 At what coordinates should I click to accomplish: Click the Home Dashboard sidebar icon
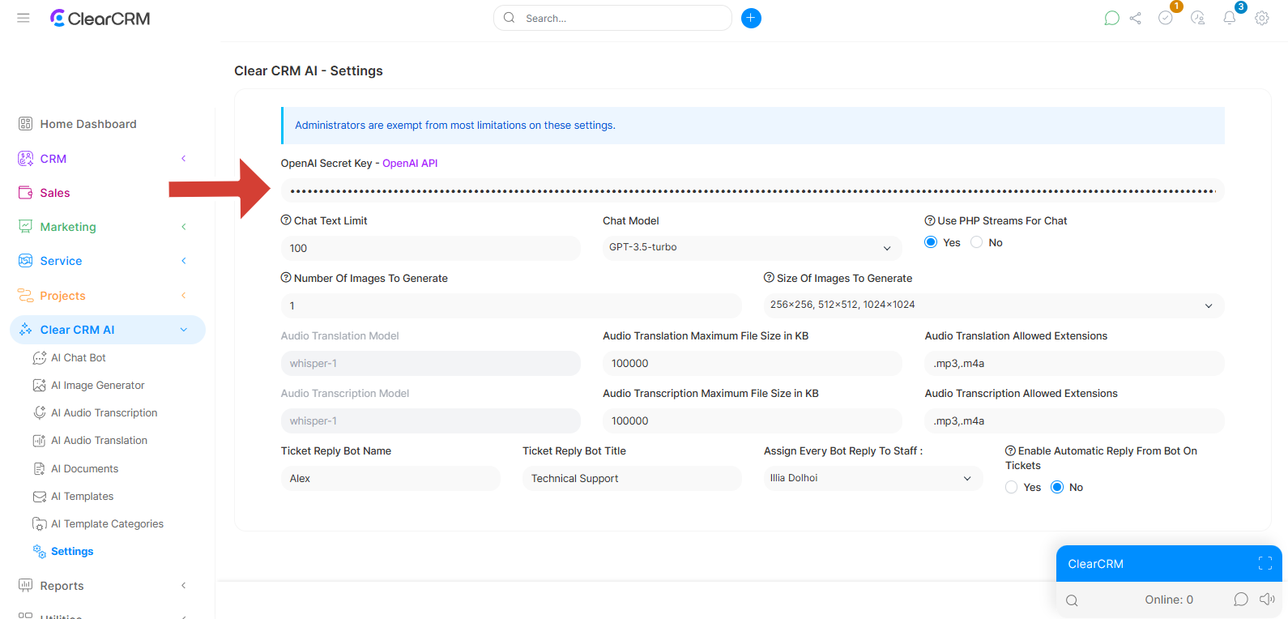25,124
